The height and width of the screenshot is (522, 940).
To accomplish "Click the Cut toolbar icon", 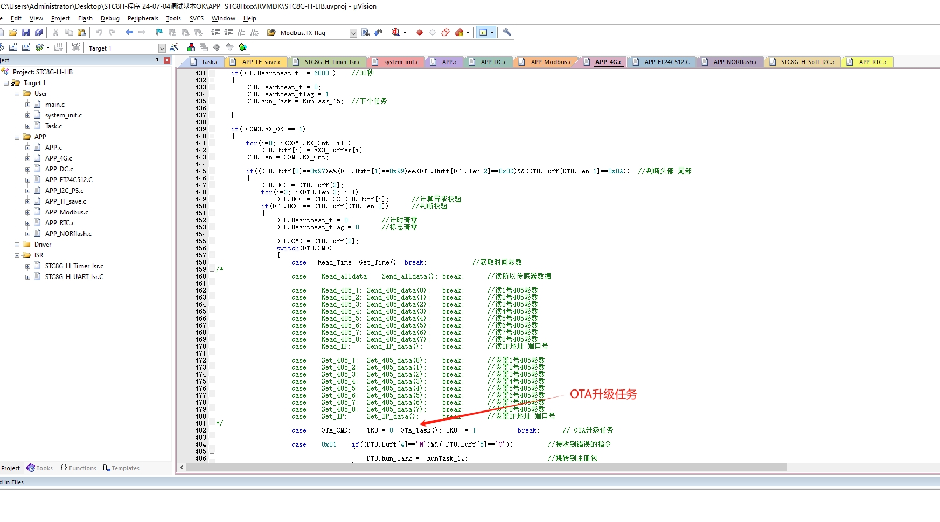I will 55,33.
